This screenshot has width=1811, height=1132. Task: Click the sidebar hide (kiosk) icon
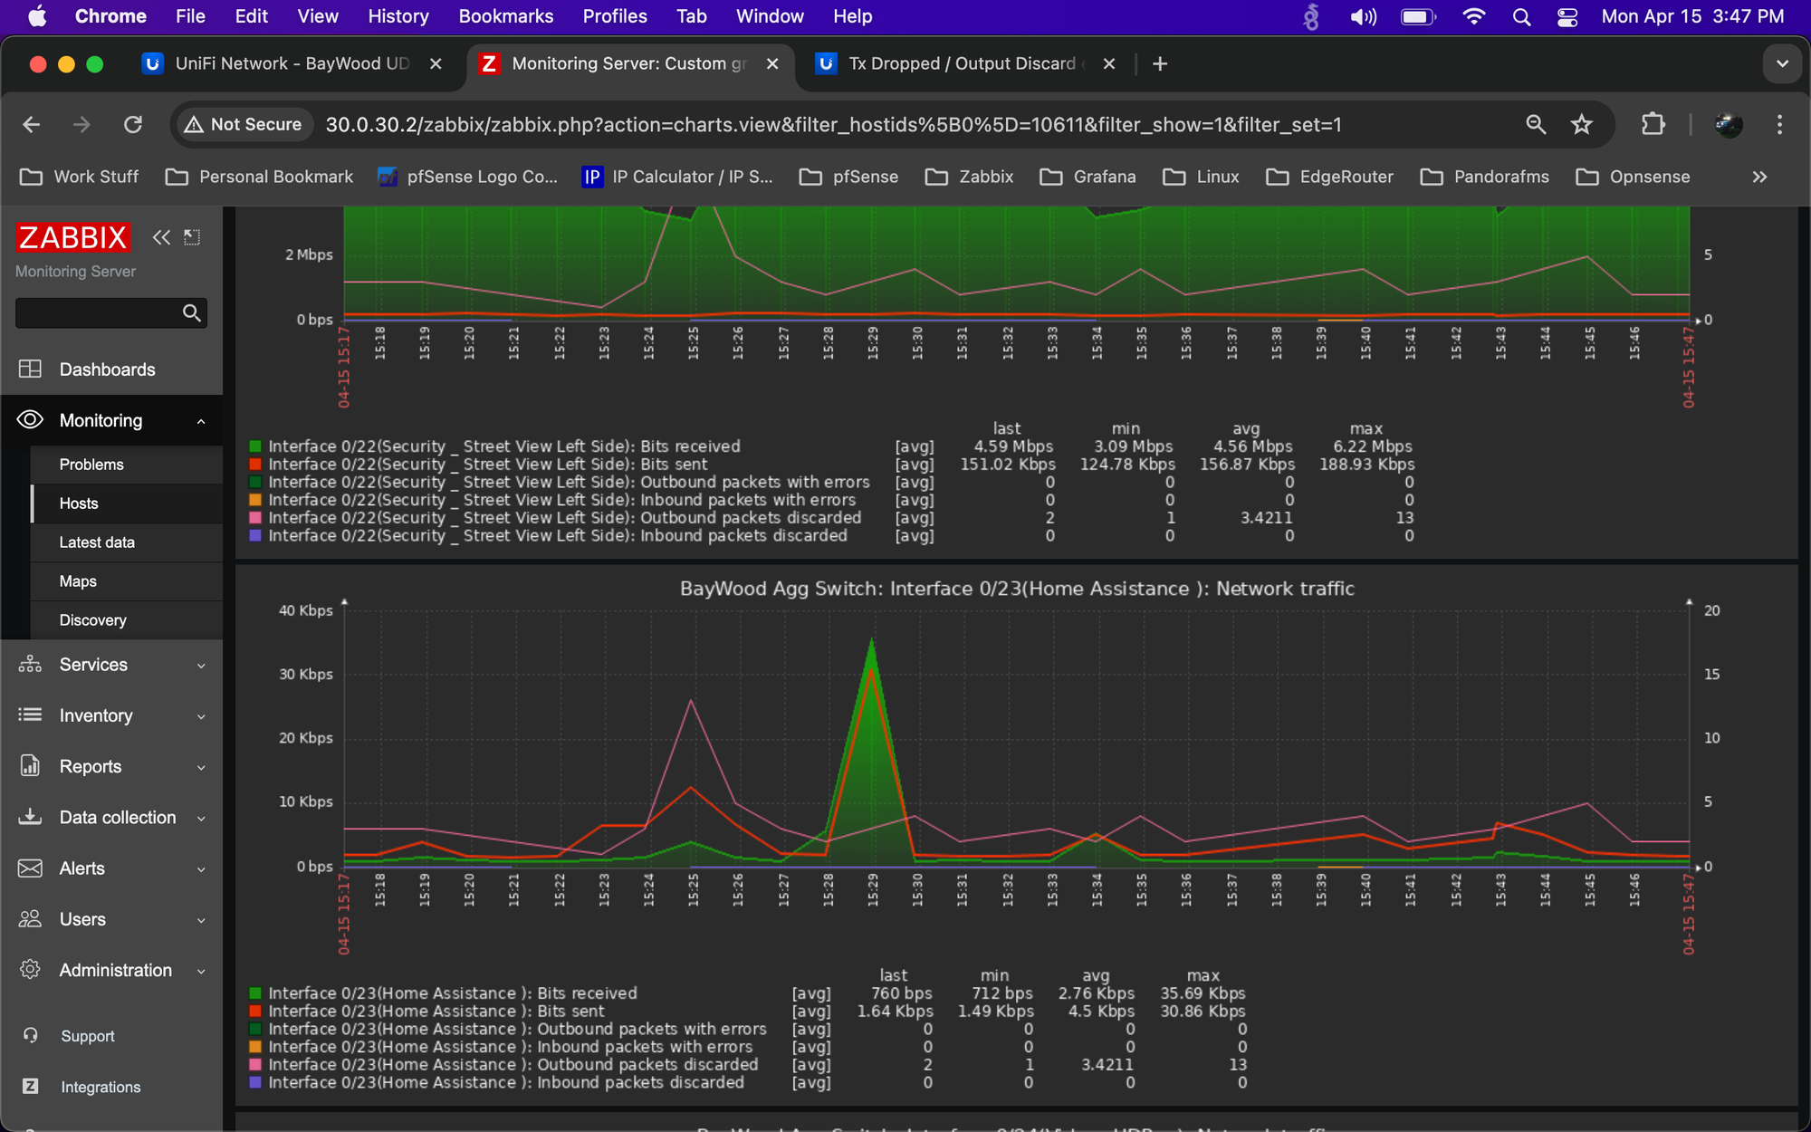[192, 237]
